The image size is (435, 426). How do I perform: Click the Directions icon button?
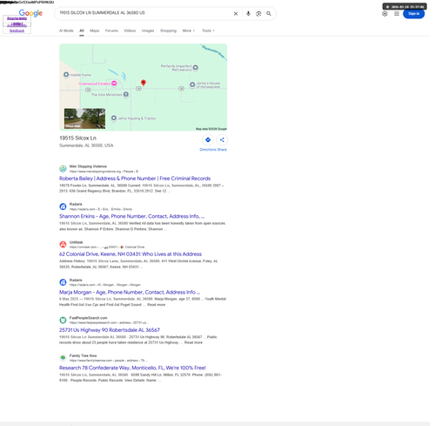(208, 139)
